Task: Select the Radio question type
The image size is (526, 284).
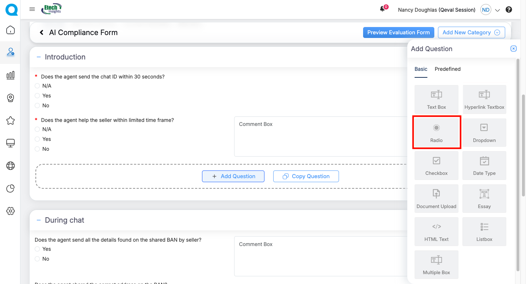Action: tap(436, 132)
